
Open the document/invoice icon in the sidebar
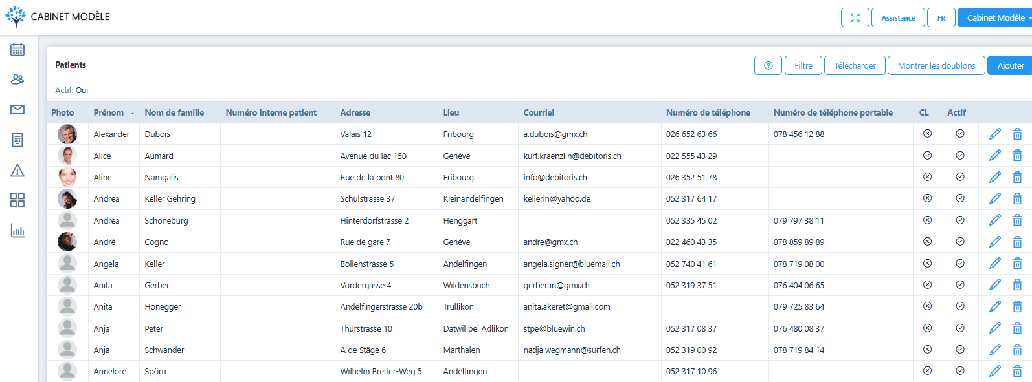coord(17,140)
